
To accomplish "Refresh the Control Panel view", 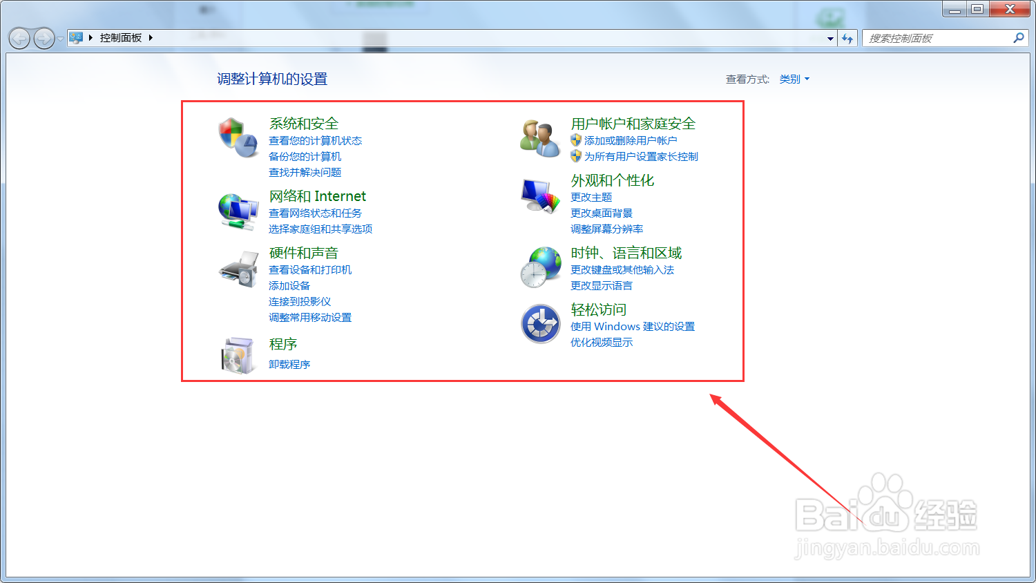I will 847,38.
